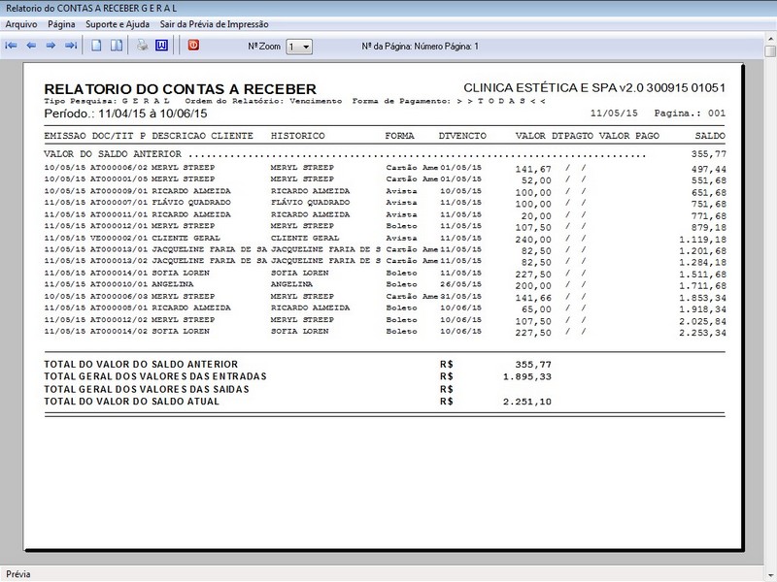Go to previous page arrow
Viewport: 777px width, 582px height.
click(31, 46)
